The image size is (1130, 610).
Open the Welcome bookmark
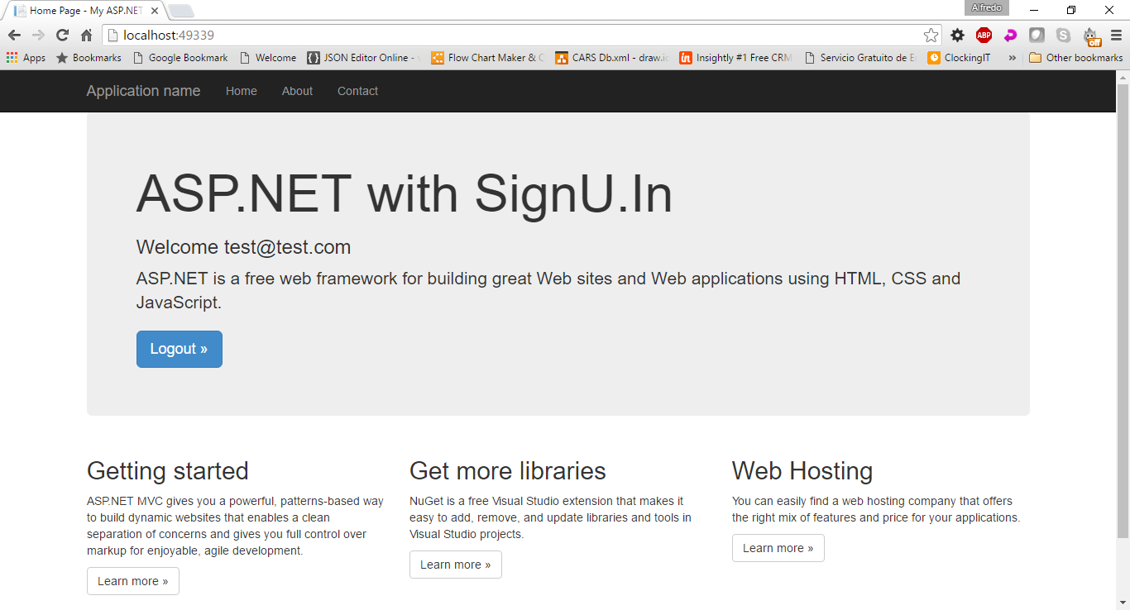click(x=268, y=58)
